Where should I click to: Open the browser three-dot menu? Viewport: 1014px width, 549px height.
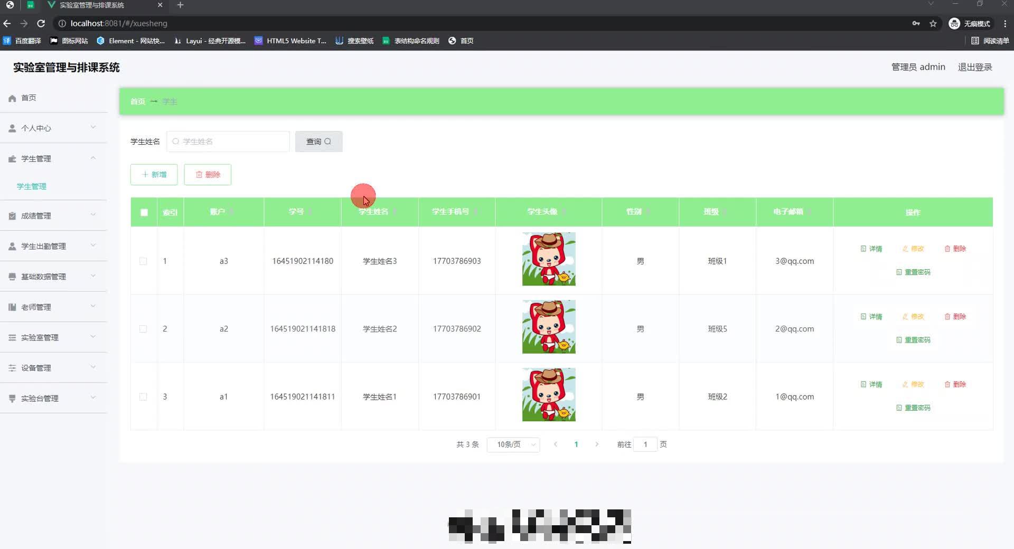1005,23
